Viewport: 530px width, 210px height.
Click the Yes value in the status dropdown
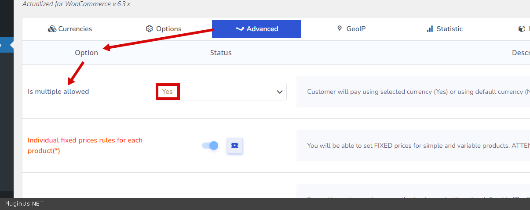pyautogui.click(x=168, y=92)
